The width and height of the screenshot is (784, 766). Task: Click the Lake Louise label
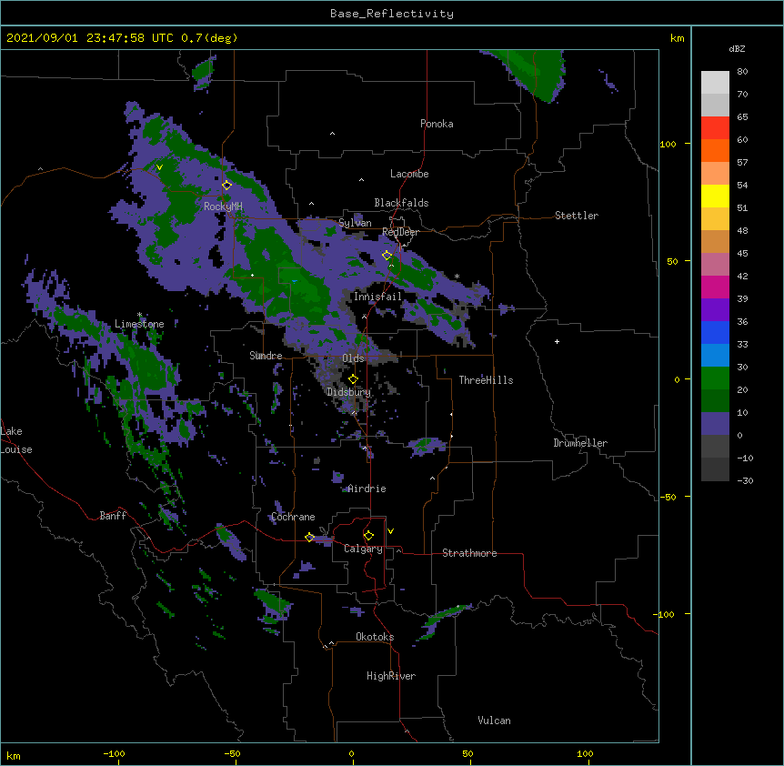[x=16, y=440]
